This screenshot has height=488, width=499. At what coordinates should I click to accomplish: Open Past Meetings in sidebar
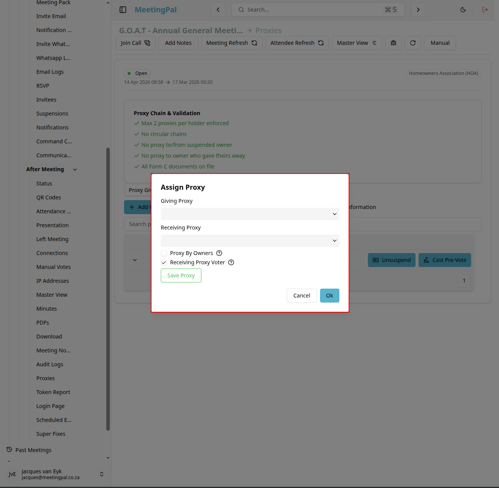[33, 450]
